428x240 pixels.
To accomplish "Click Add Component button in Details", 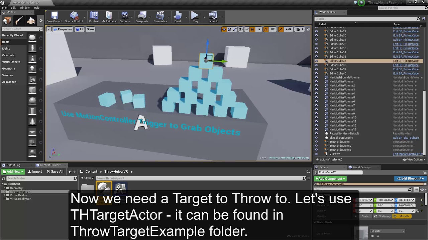I will coord(330,179).
